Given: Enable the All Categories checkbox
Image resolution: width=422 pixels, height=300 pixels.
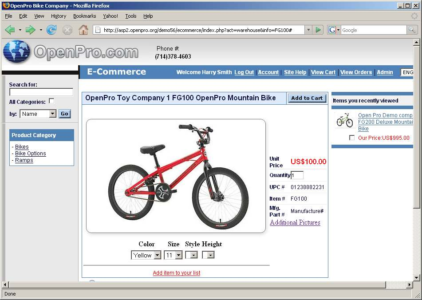Looking at the screenshot, I should click(x=51, y=101).
